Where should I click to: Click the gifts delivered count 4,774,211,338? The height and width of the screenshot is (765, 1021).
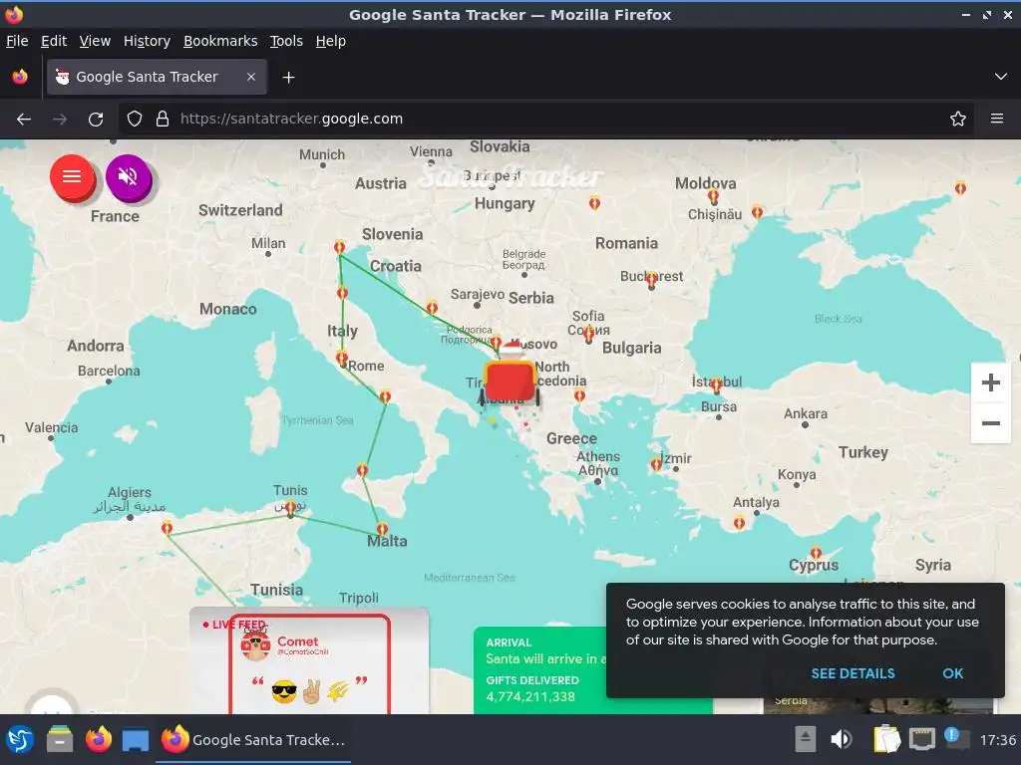point(530,696)
